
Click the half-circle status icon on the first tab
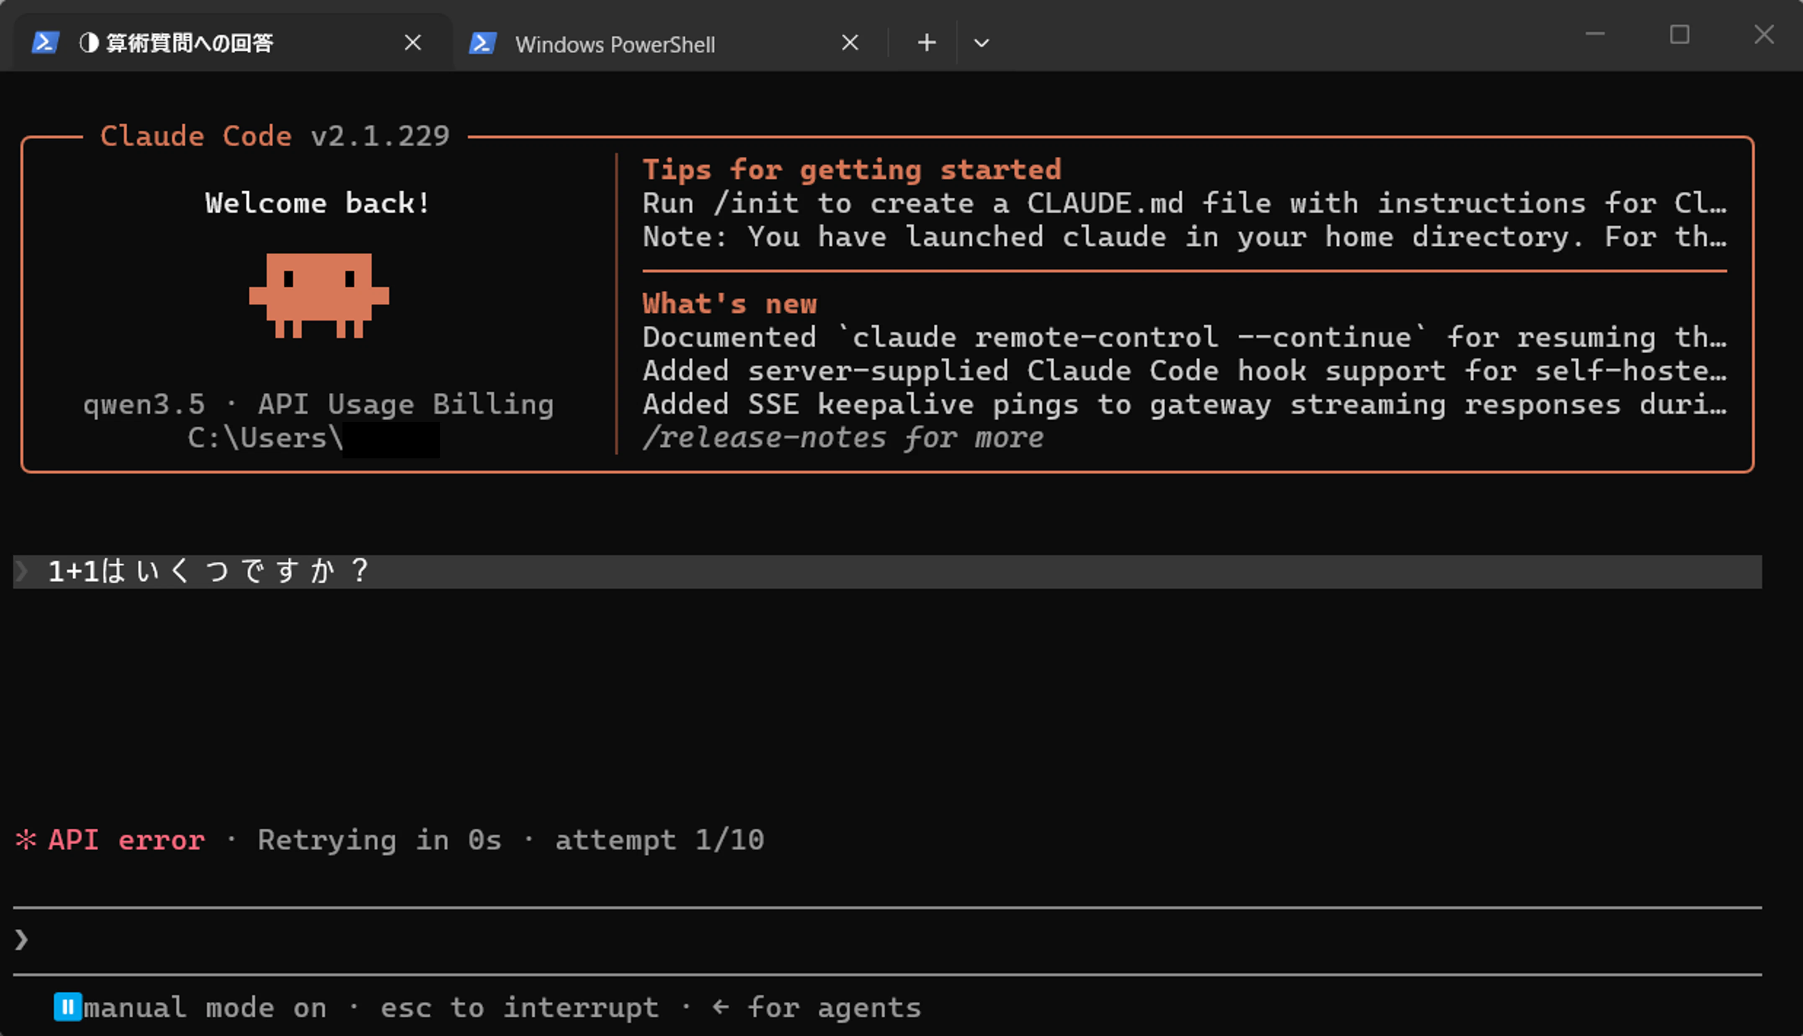[89, 43]
